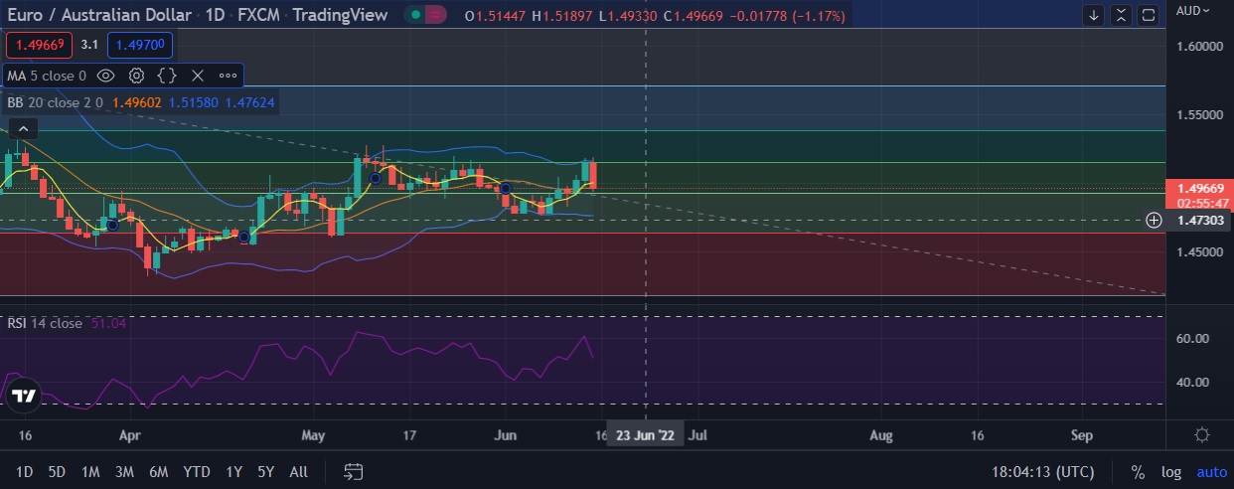
Task: Set range to 3M
Action: click(x=124, y=471)
